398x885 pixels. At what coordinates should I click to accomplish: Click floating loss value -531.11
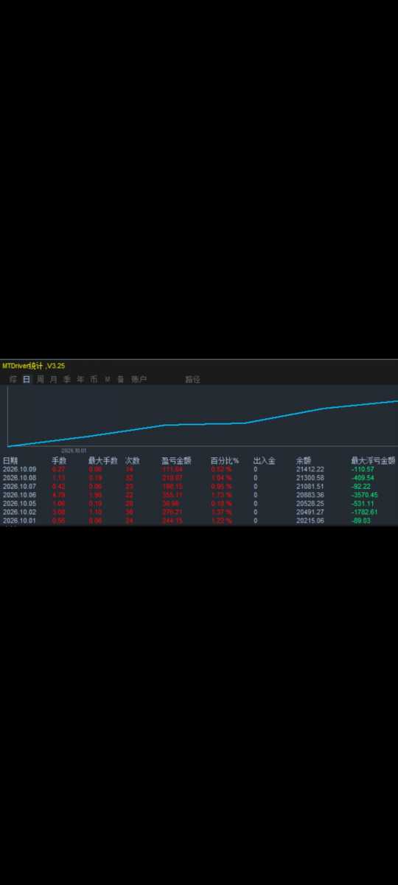pyautogui.click(x=363, y=504)
